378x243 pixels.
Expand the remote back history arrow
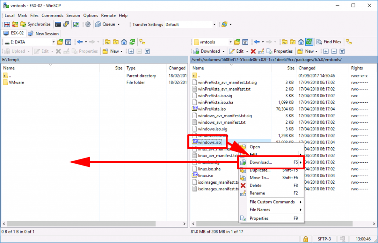(x=263, y=42)
